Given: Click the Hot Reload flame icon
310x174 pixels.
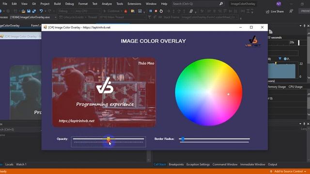Looking at the screenshot, I should coord(126,11).
